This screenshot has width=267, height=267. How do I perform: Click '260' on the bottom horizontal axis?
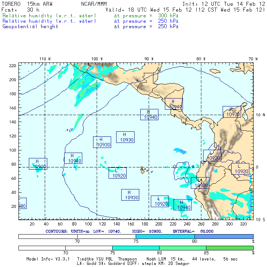(x=201, y=224)
